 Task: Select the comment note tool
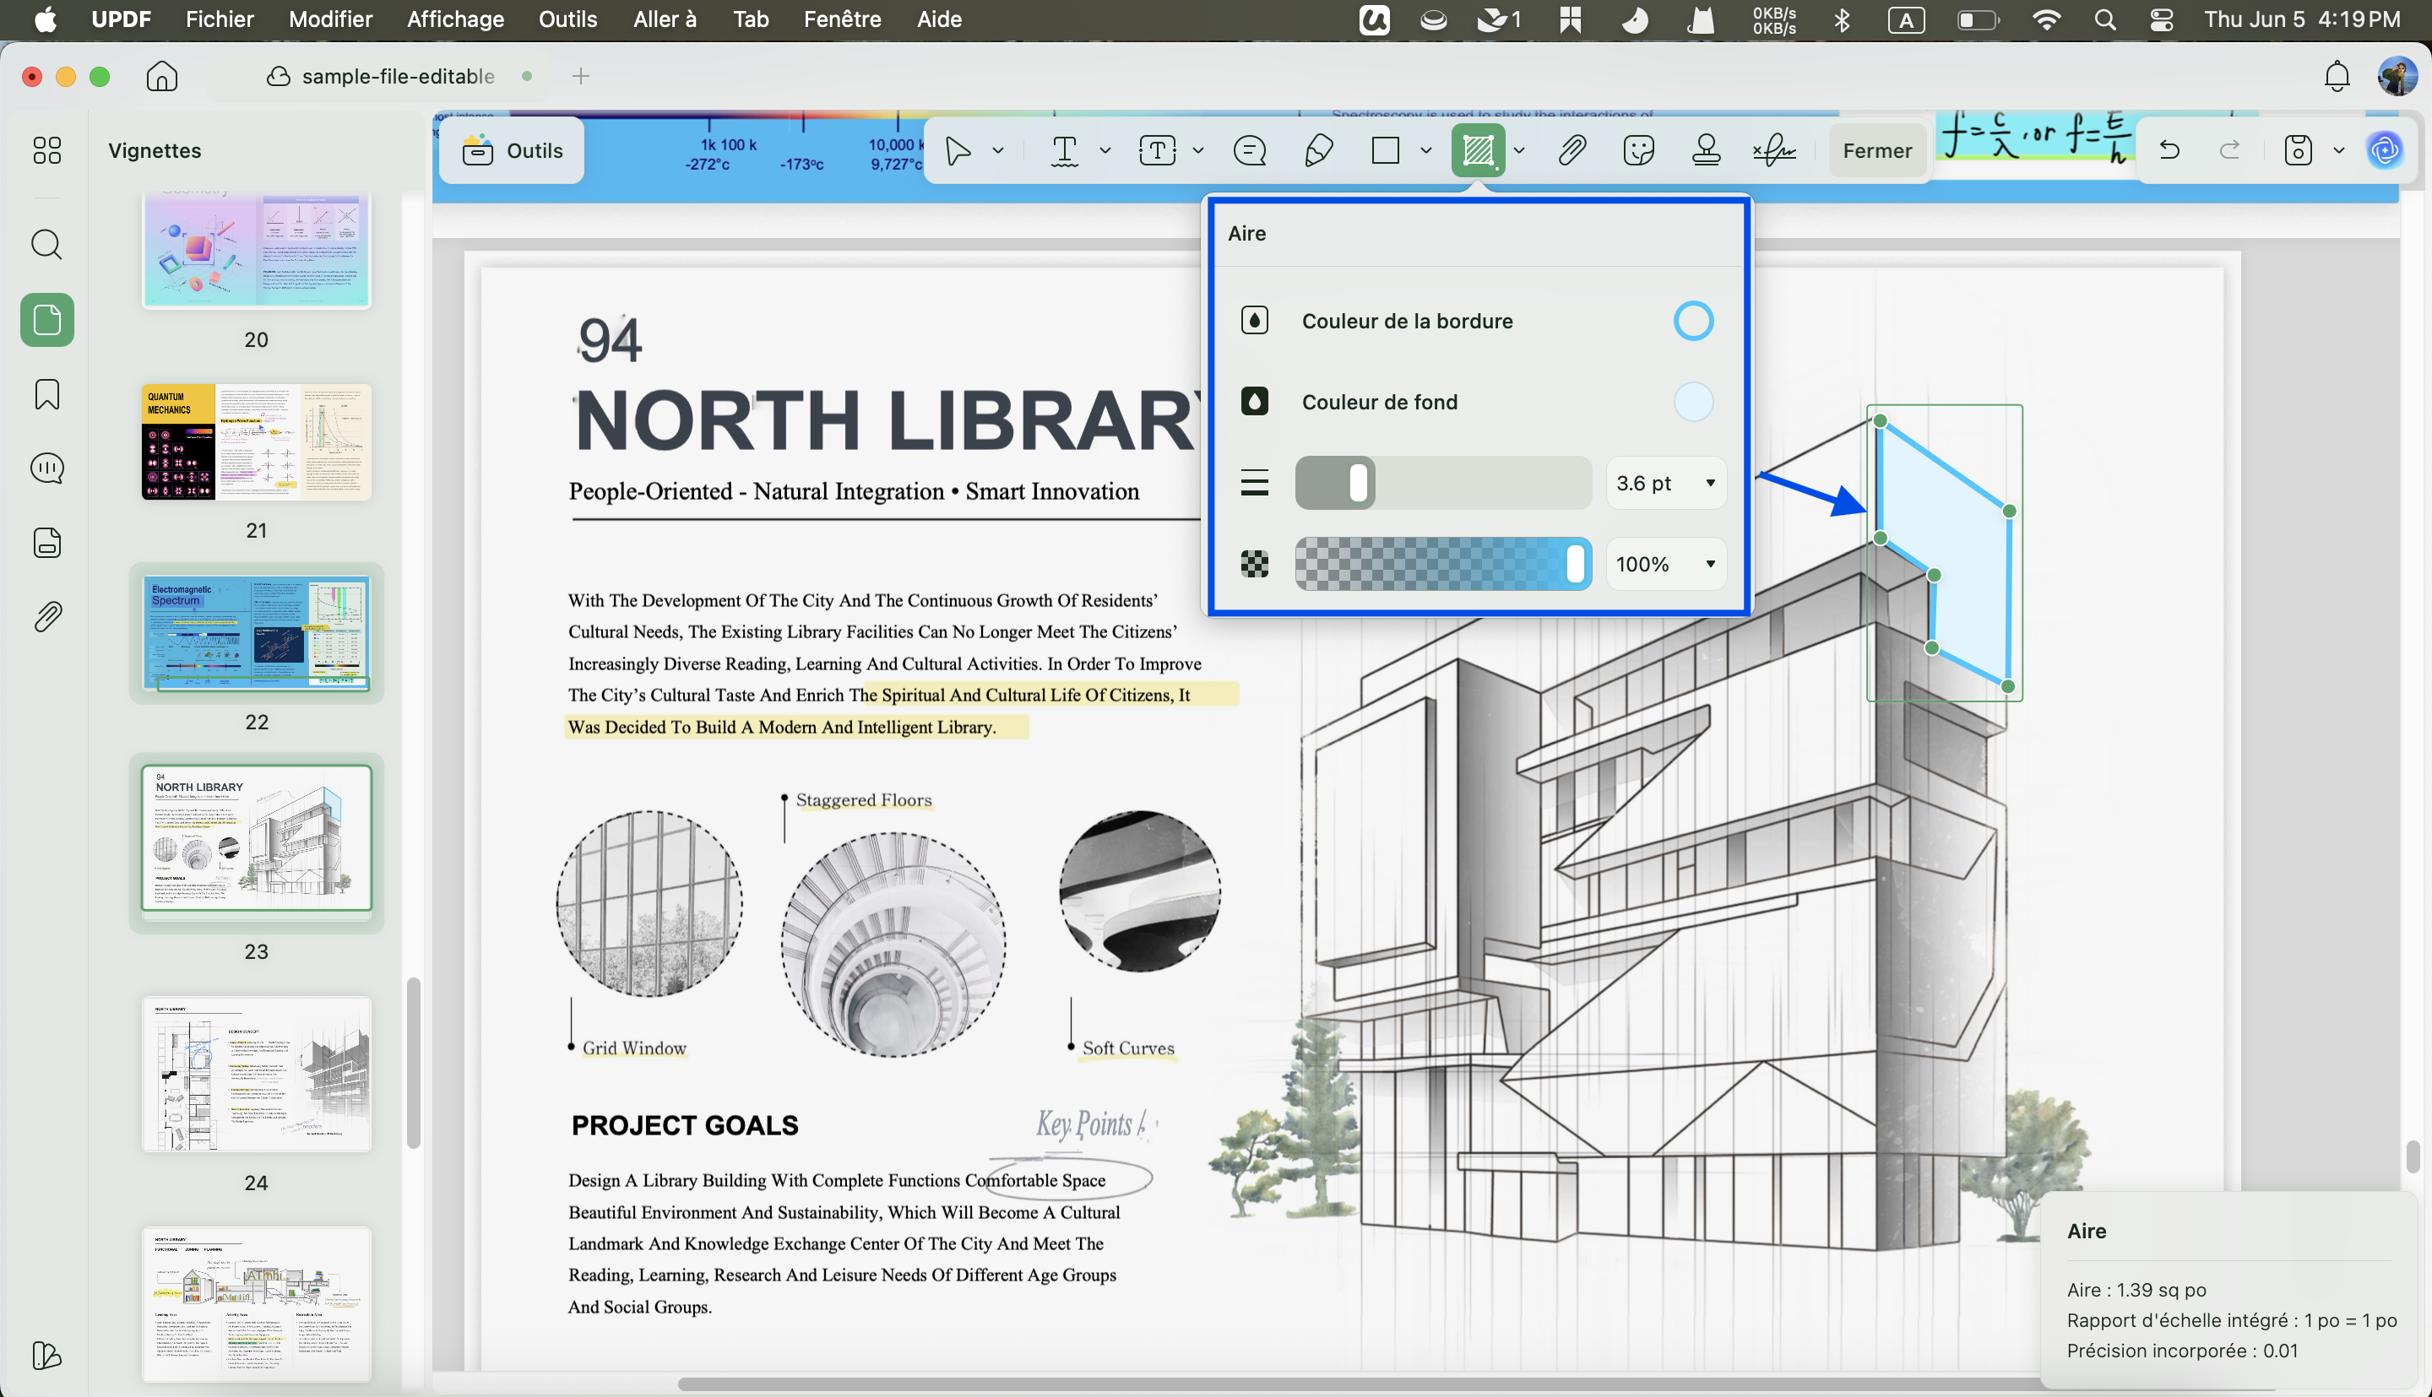click(1250, 150)
